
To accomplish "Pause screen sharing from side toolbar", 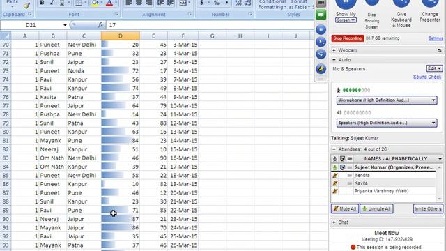I will click(321, 29).
